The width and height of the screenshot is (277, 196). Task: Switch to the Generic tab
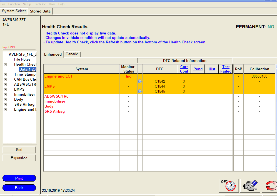pos(72,54)
